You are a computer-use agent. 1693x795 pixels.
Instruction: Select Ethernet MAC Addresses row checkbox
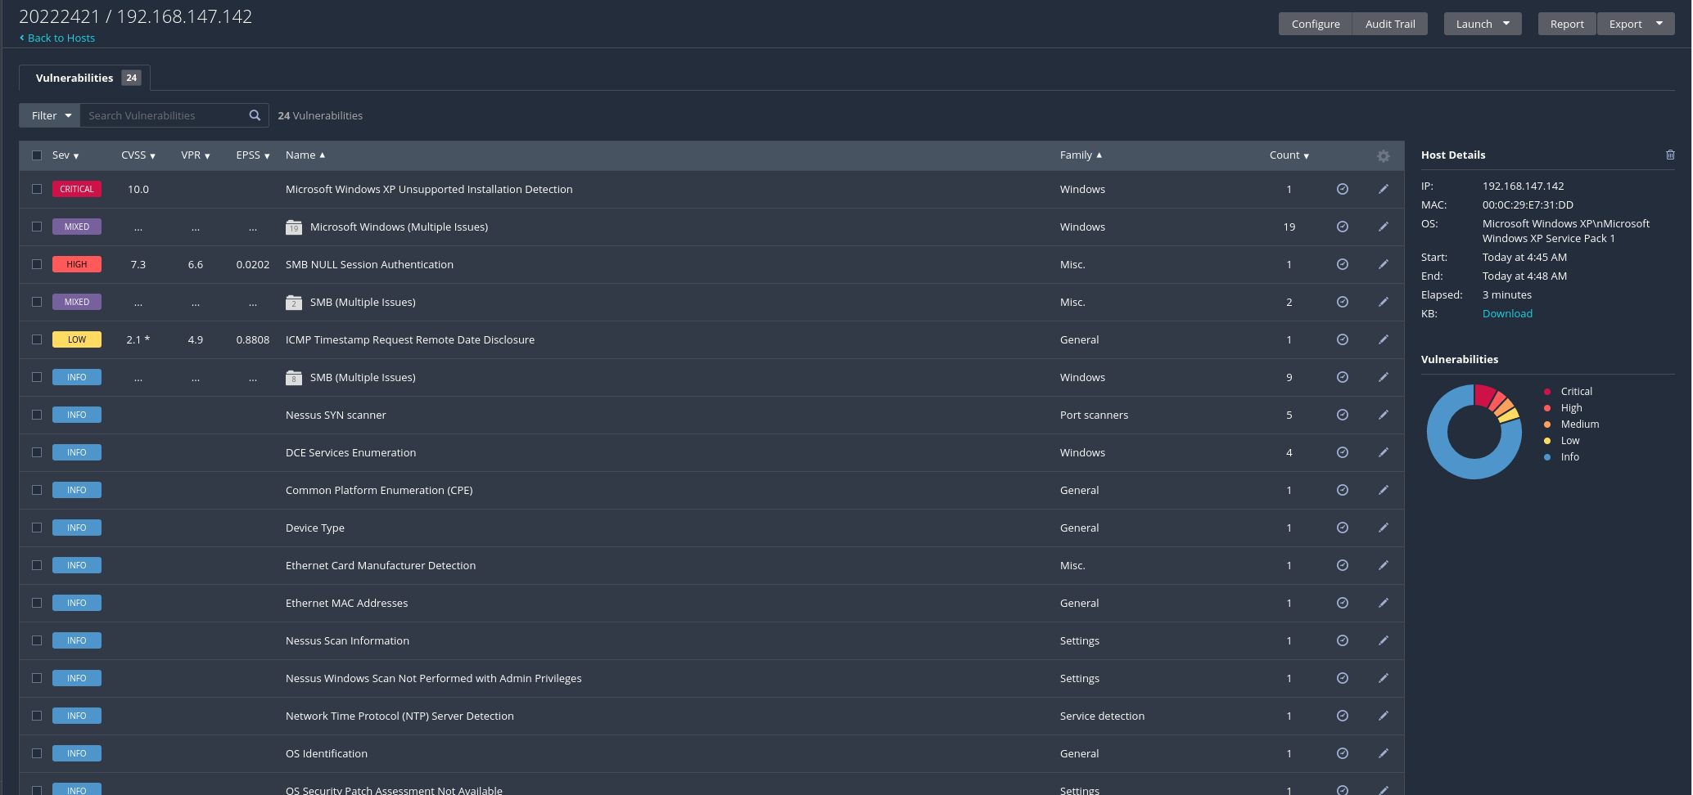37,603
